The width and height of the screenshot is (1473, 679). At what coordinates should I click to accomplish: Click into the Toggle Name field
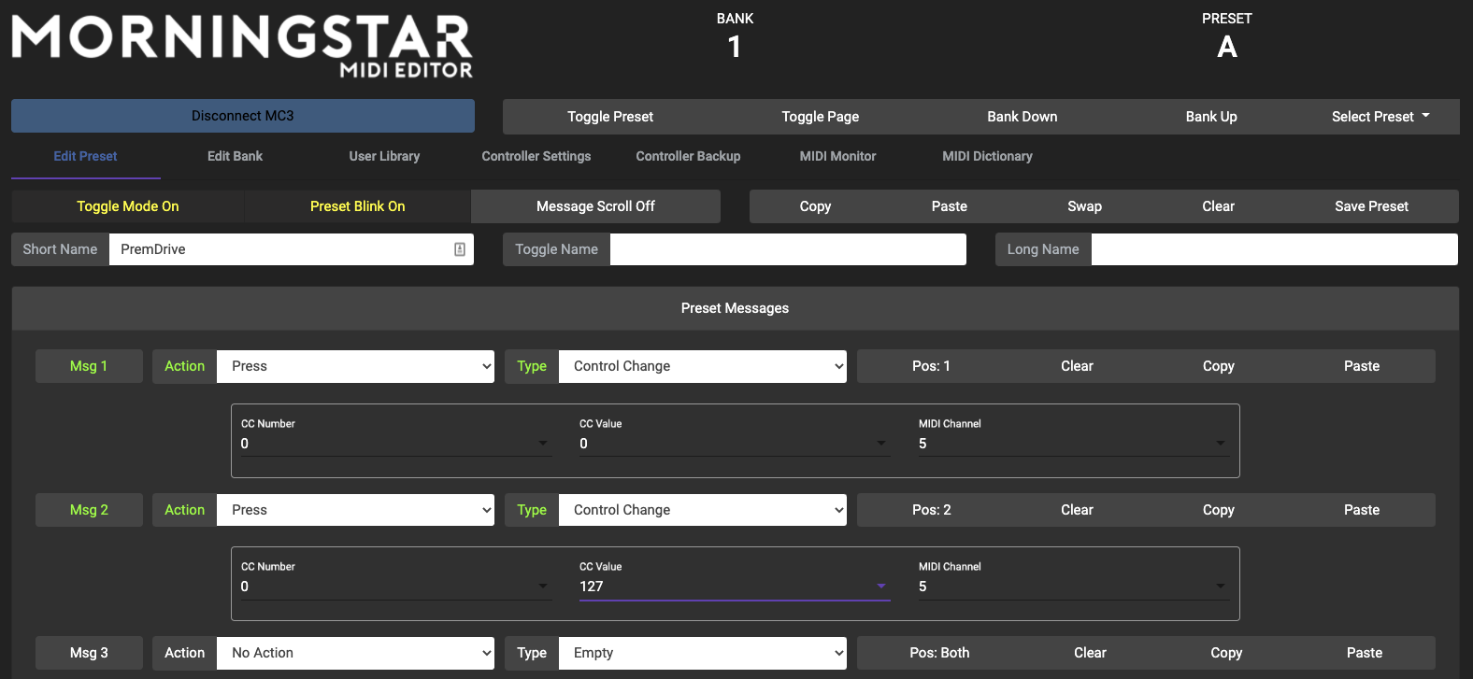[x=787, y=249]
